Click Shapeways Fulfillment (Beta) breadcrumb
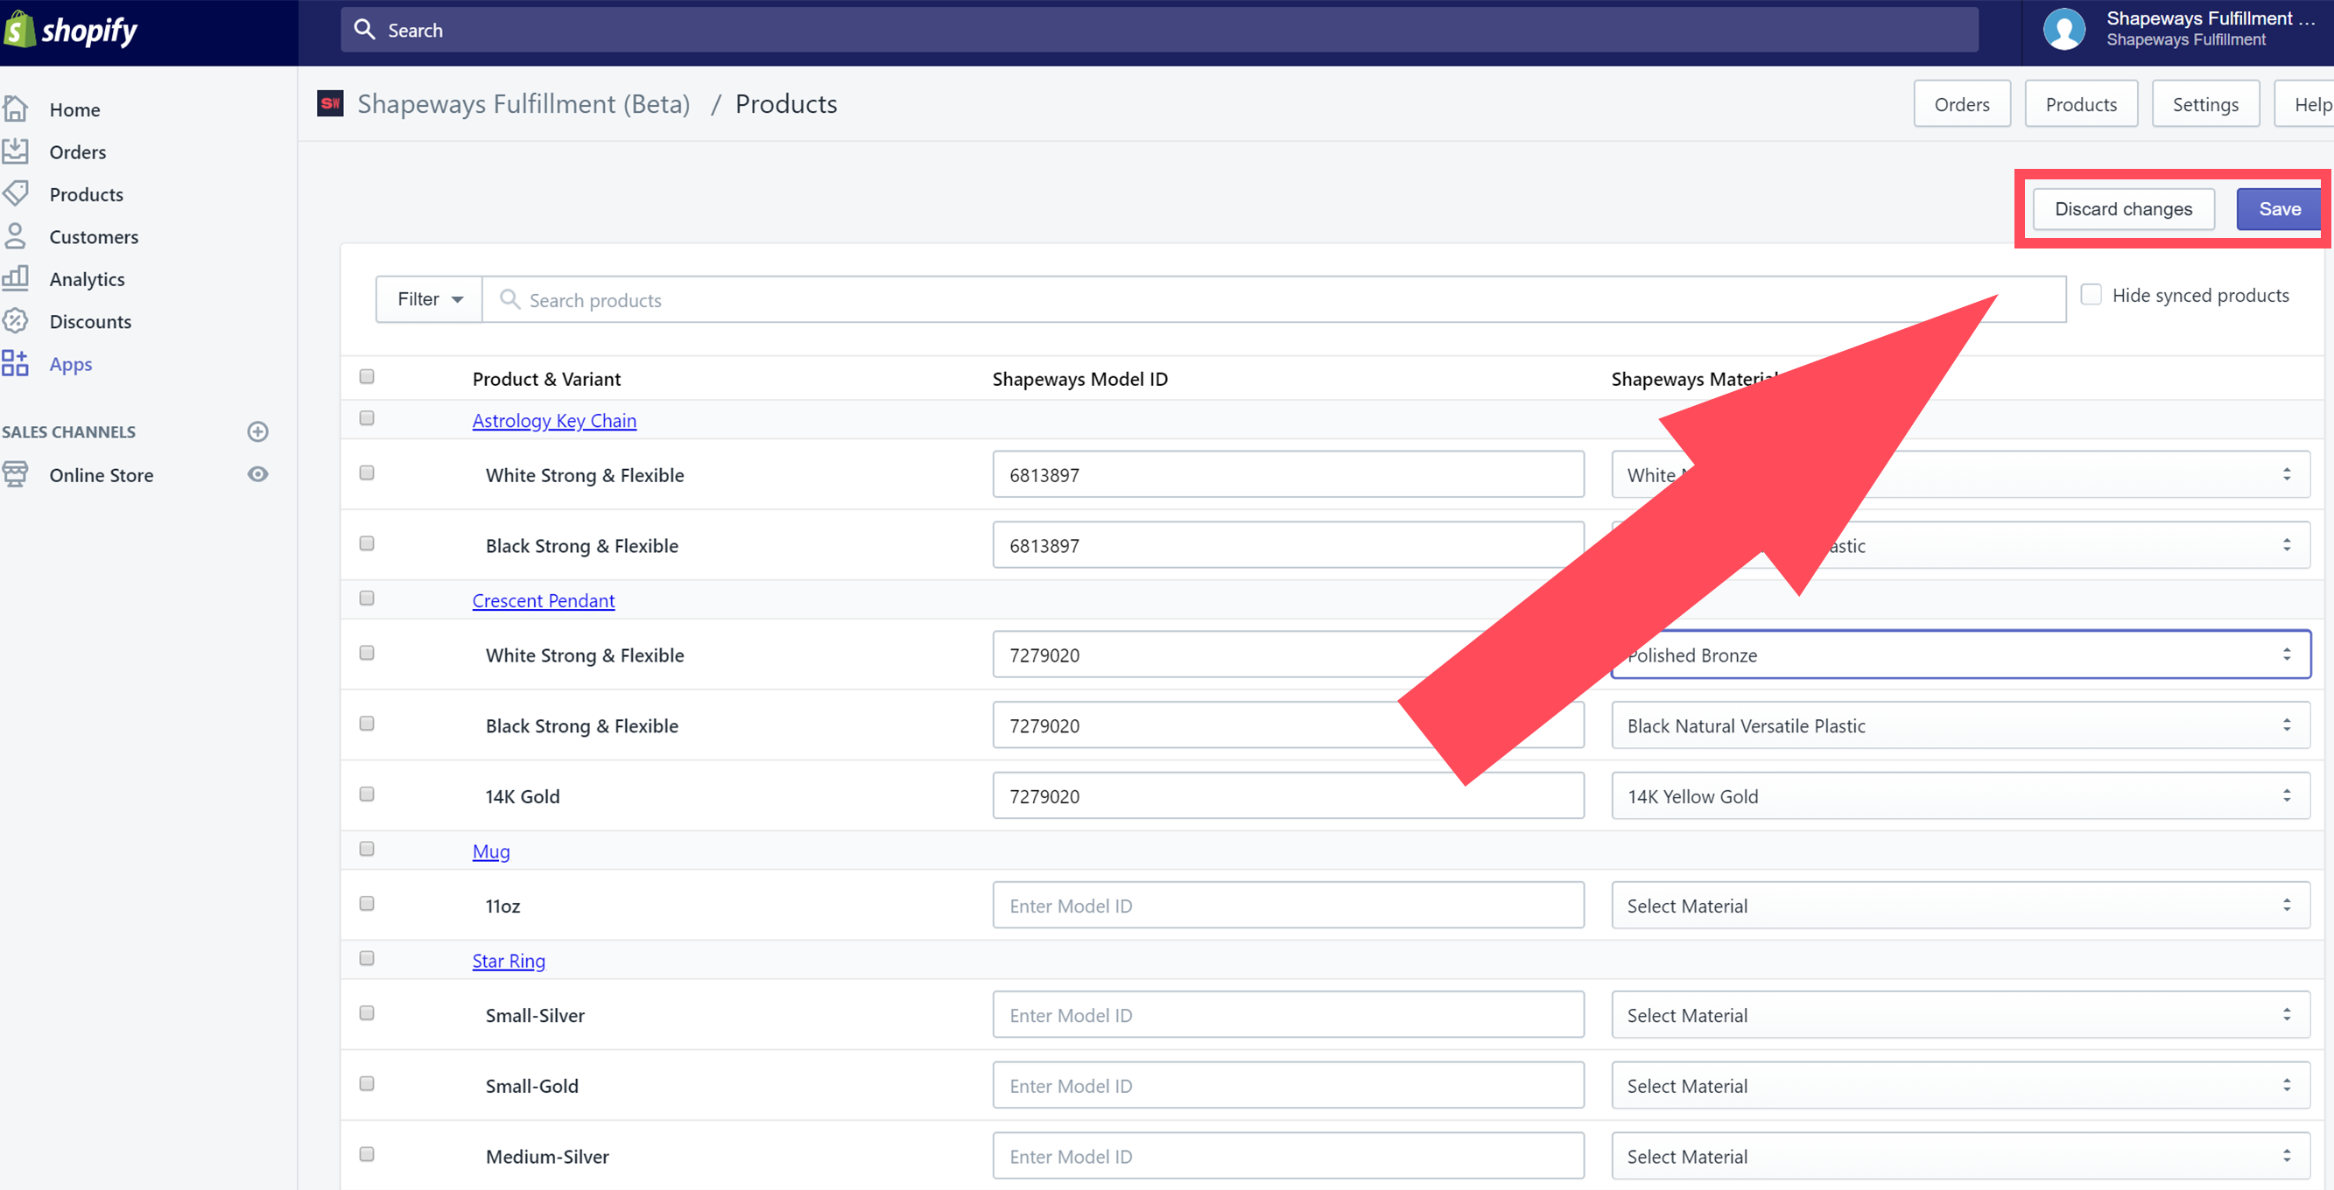The height and width of the screenshot is (1190, 2334). (524, 103)
